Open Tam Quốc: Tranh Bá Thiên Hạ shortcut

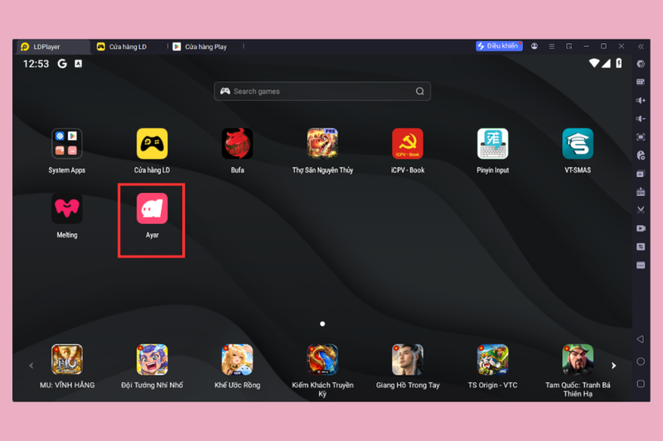click(578, 360)
